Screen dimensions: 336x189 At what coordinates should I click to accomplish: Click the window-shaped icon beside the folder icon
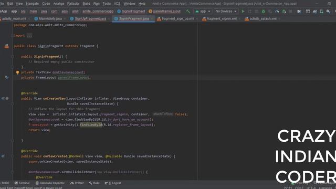coord(308,12)
